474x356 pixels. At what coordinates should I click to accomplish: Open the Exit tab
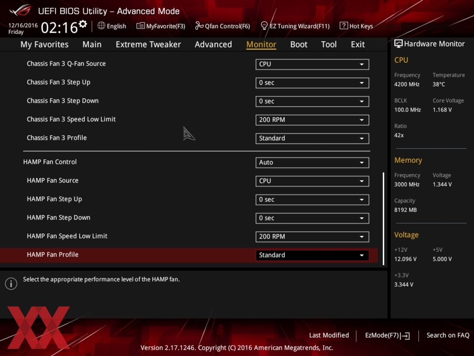[358, 44]
